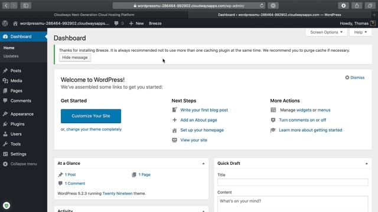This screenshot has height=212, width=378.
Task: Click the Dashboard gauge icon in sidebar
Action: tap(5, 37)
